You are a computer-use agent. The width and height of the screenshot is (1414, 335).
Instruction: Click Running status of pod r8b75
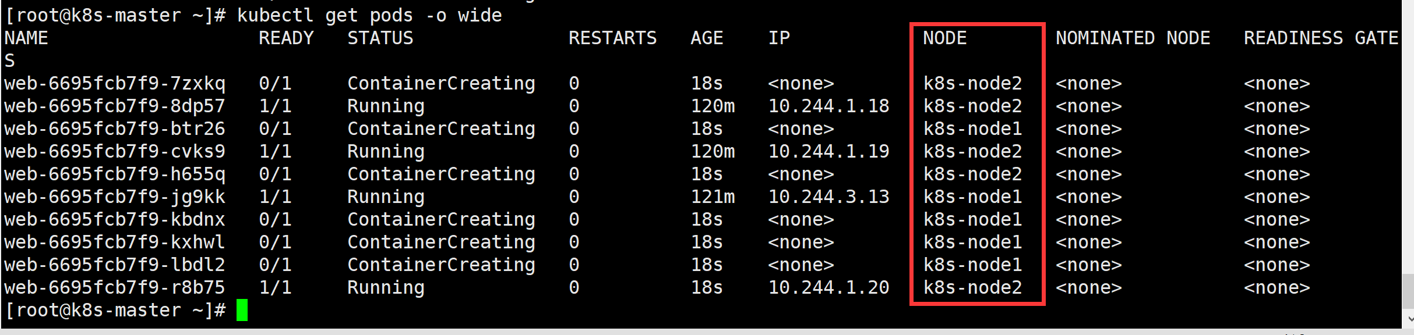[386, 288]
